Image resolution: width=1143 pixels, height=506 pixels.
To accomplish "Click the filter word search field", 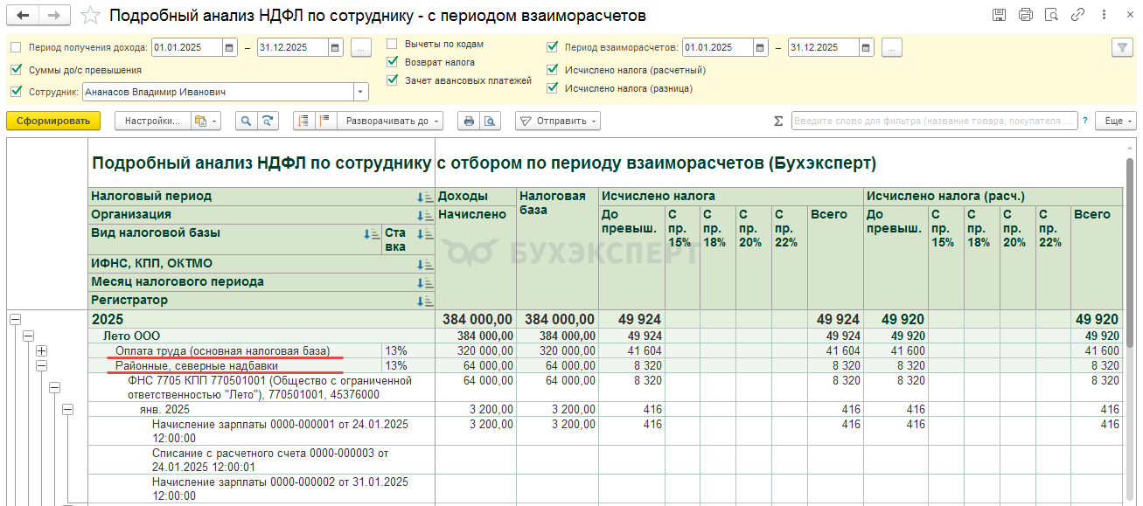I will [x=934, y=121].
